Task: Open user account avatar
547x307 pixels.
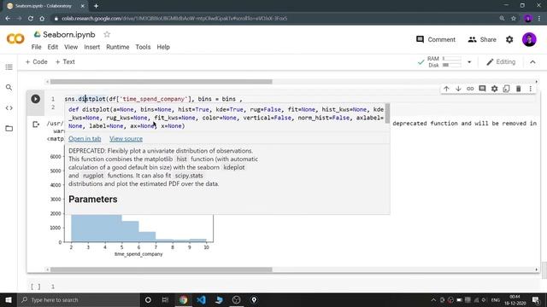Action: tap(529, 40)
